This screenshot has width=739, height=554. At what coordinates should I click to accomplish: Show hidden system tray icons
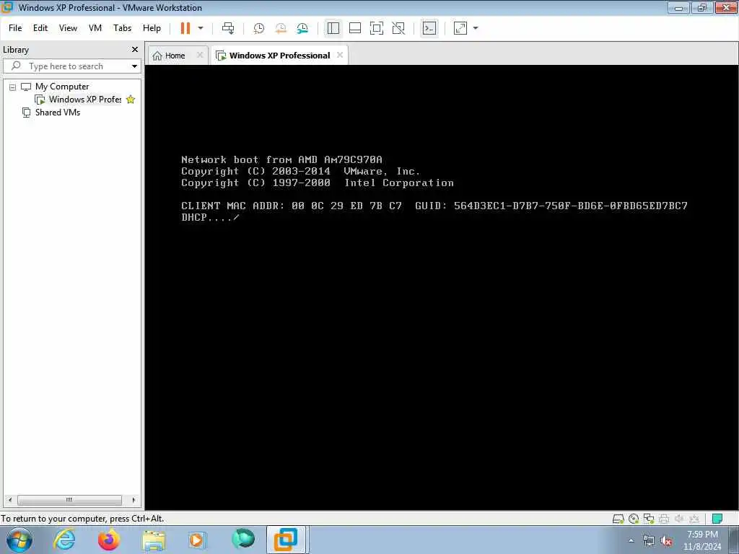(x=631, y=540)
